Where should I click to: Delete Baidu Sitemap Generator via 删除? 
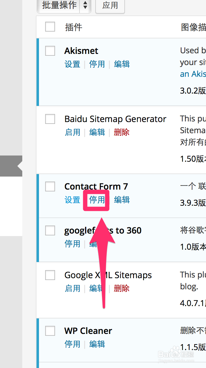click(122, 132)
